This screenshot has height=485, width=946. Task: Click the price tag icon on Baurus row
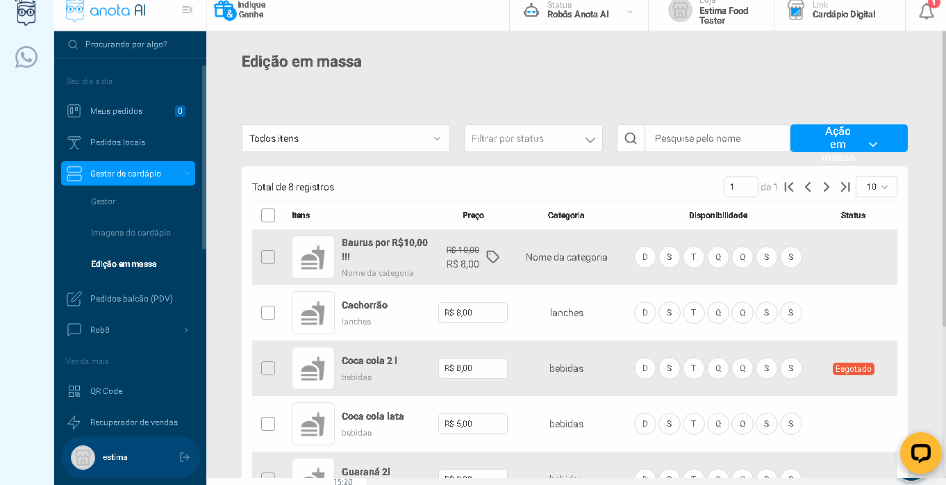coord(492,257)
